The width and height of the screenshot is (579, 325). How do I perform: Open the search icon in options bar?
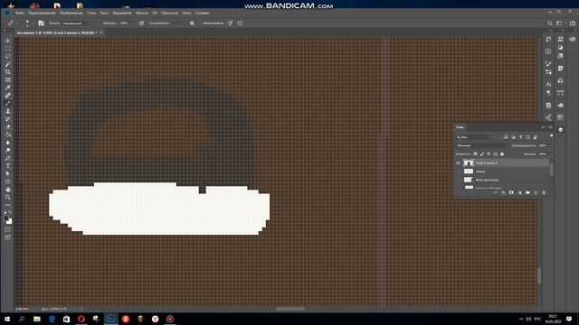coord(550,23)
